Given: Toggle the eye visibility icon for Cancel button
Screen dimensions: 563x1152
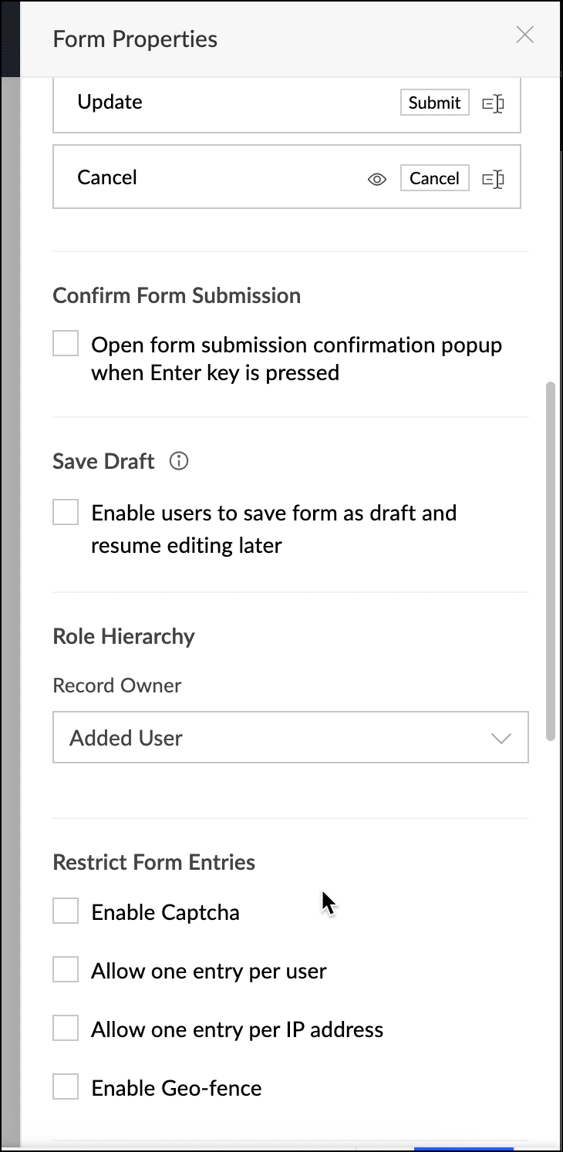Looking at the screenshot, I should tap(376, 180).
